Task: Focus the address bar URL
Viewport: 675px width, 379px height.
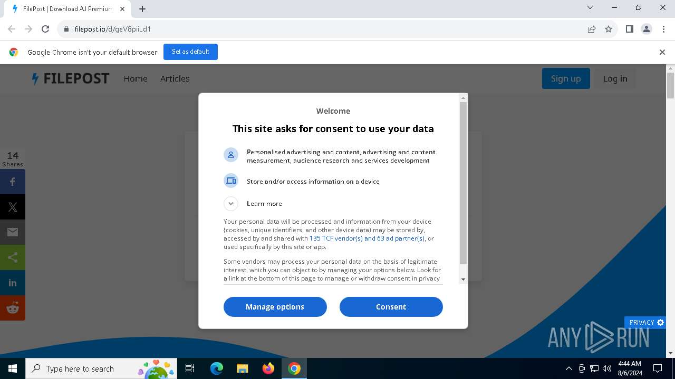Action: tap(113, 29)
